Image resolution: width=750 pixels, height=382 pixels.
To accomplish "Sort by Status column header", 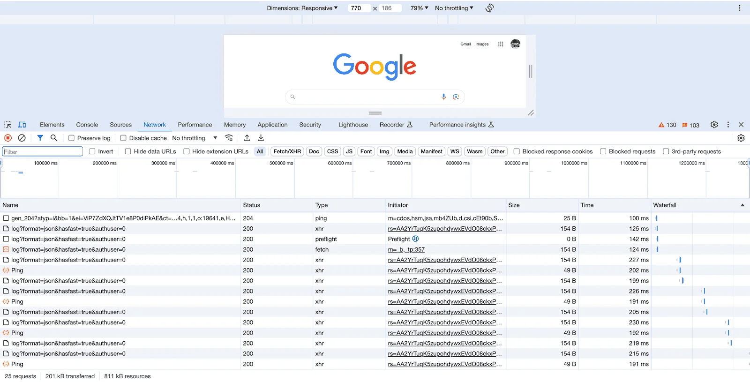I will (277, 205).
